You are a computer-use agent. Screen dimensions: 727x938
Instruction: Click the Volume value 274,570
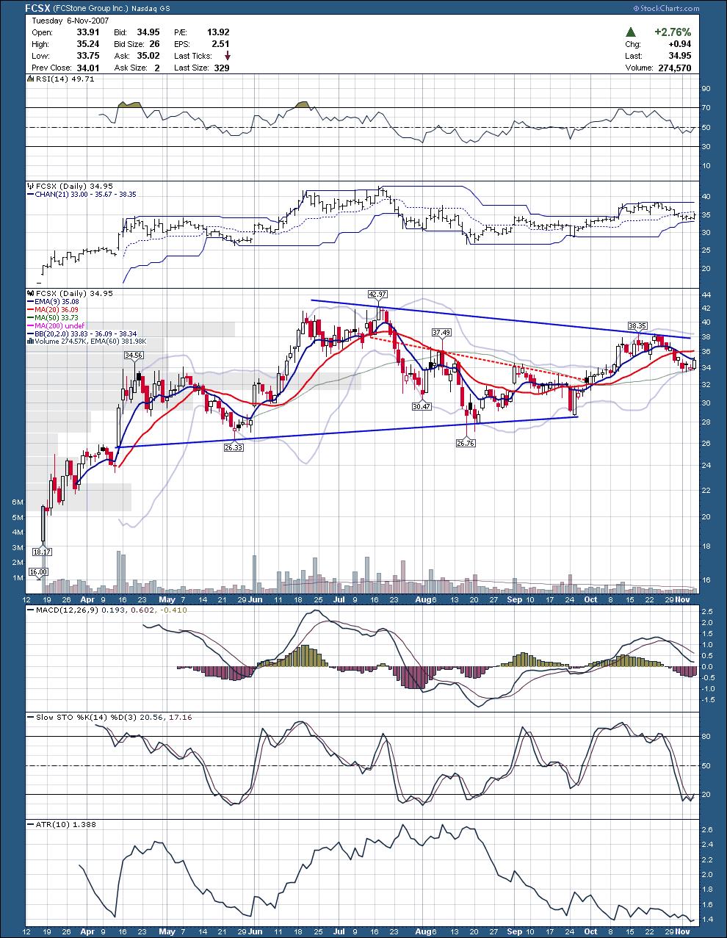[673, 68]
